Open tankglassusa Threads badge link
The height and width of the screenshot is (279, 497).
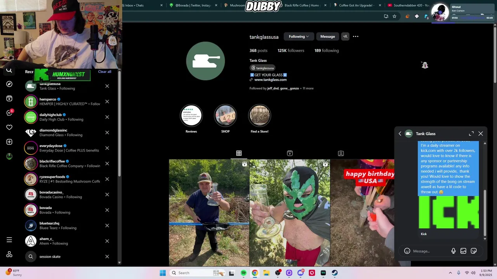point(262,68)
